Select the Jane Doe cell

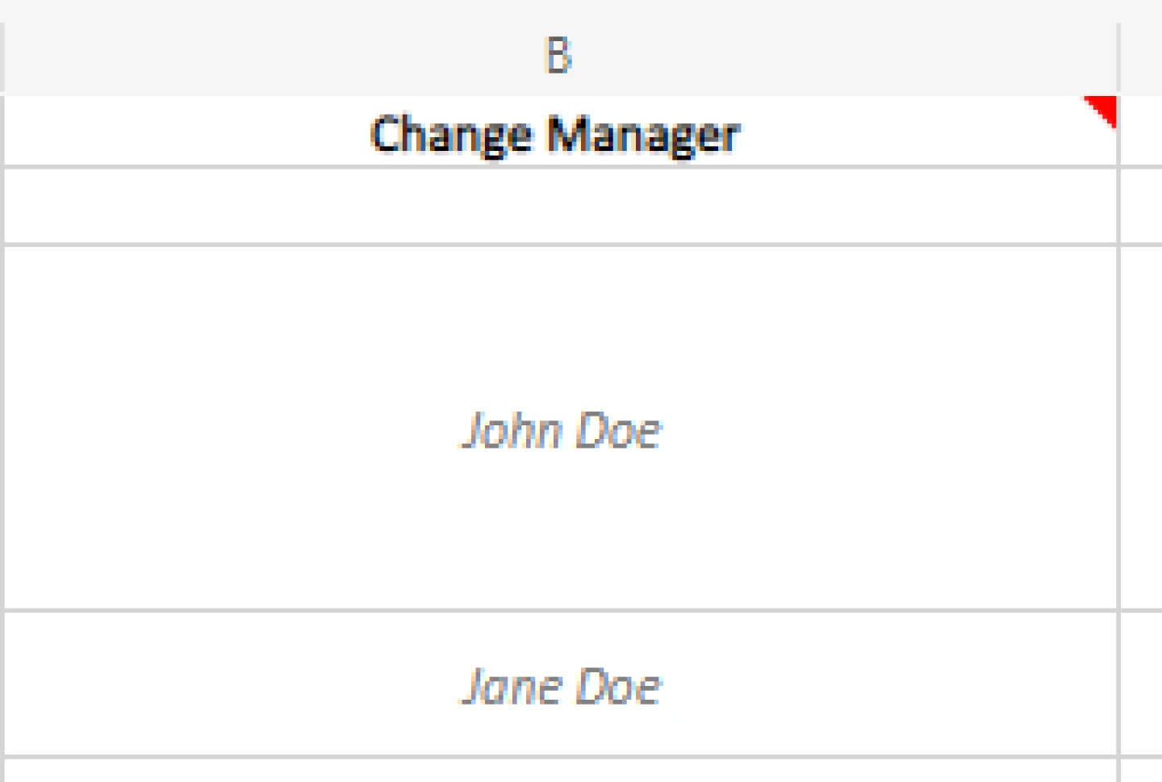pos(560,685)
